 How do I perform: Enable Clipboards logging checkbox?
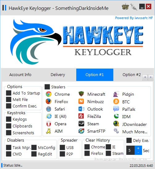9,126
